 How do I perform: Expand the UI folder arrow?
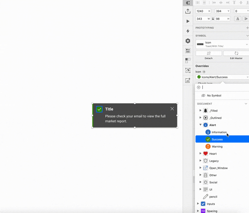tap(200, 189)
